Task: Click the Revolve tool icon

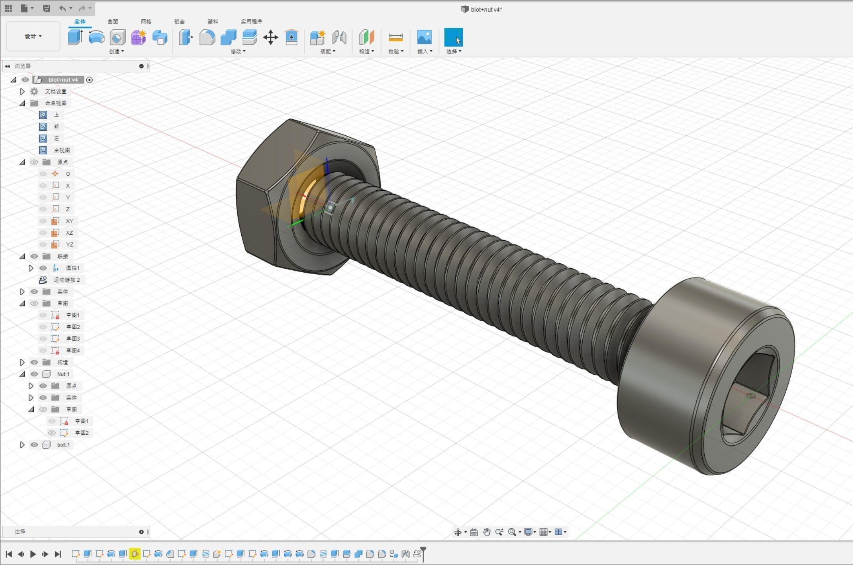Action: tap(96, 37)
